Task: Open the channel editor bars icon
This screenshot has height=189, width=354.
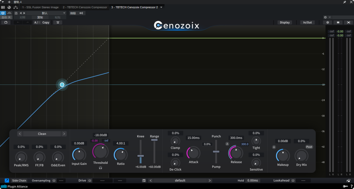Action: point(3,7)
